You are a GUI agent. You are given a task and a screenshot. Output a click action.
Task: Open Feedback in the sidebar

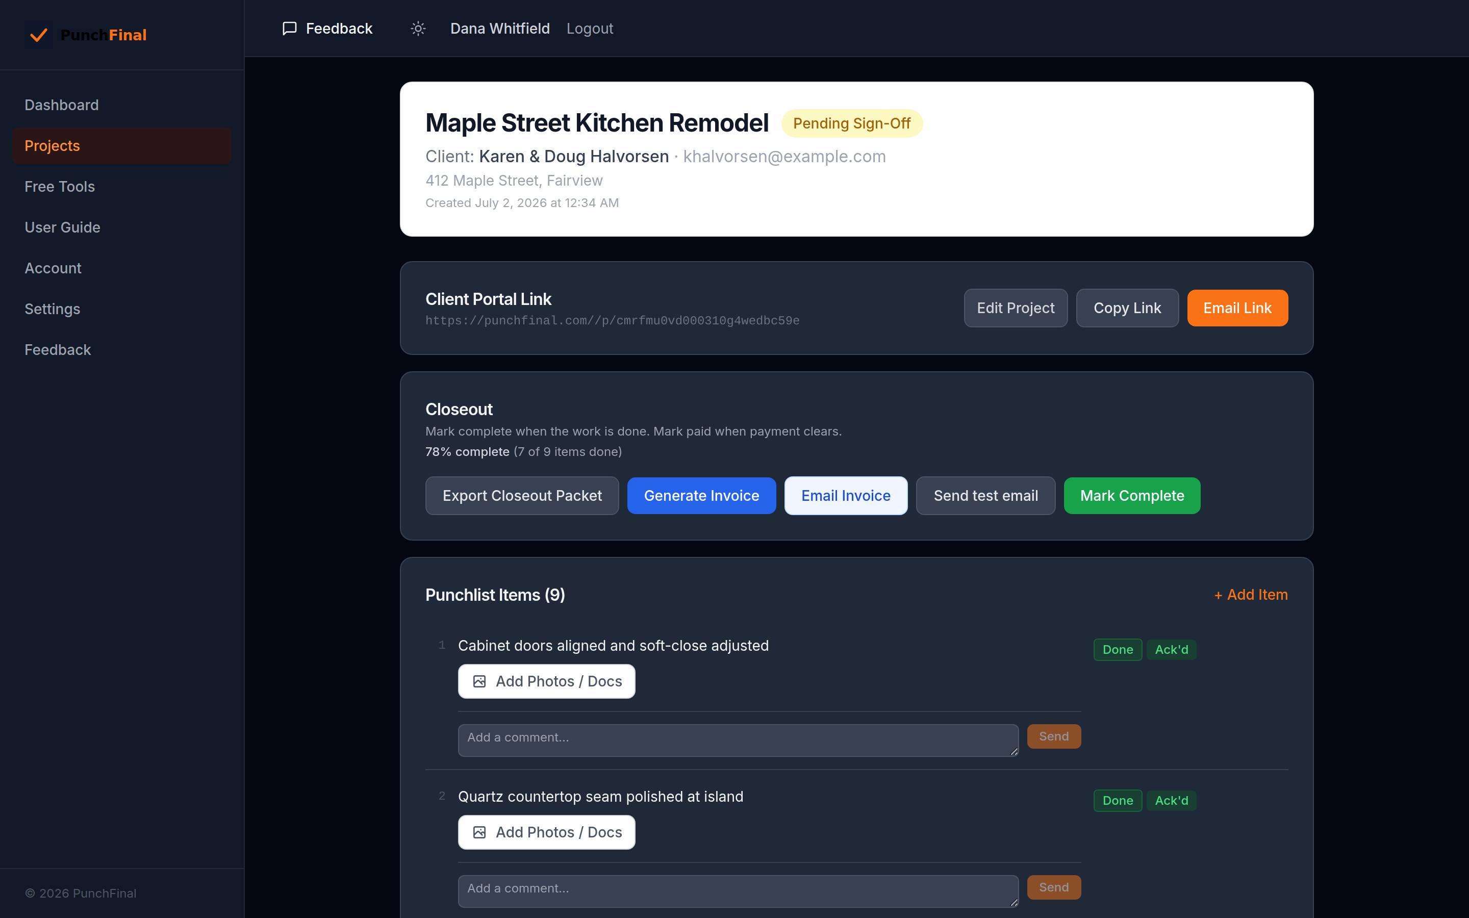pyautogui.click(x=121, y=350)
